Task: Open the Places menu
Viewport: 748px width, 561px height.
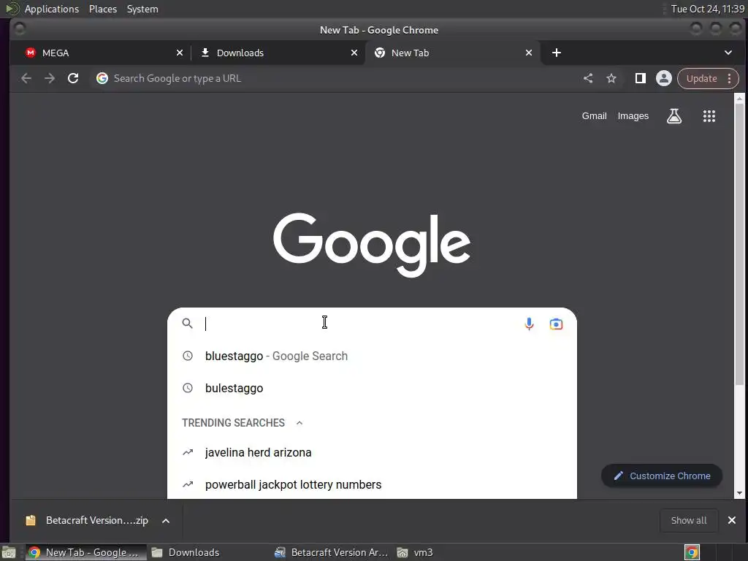Action: click(x=103, y=9)
